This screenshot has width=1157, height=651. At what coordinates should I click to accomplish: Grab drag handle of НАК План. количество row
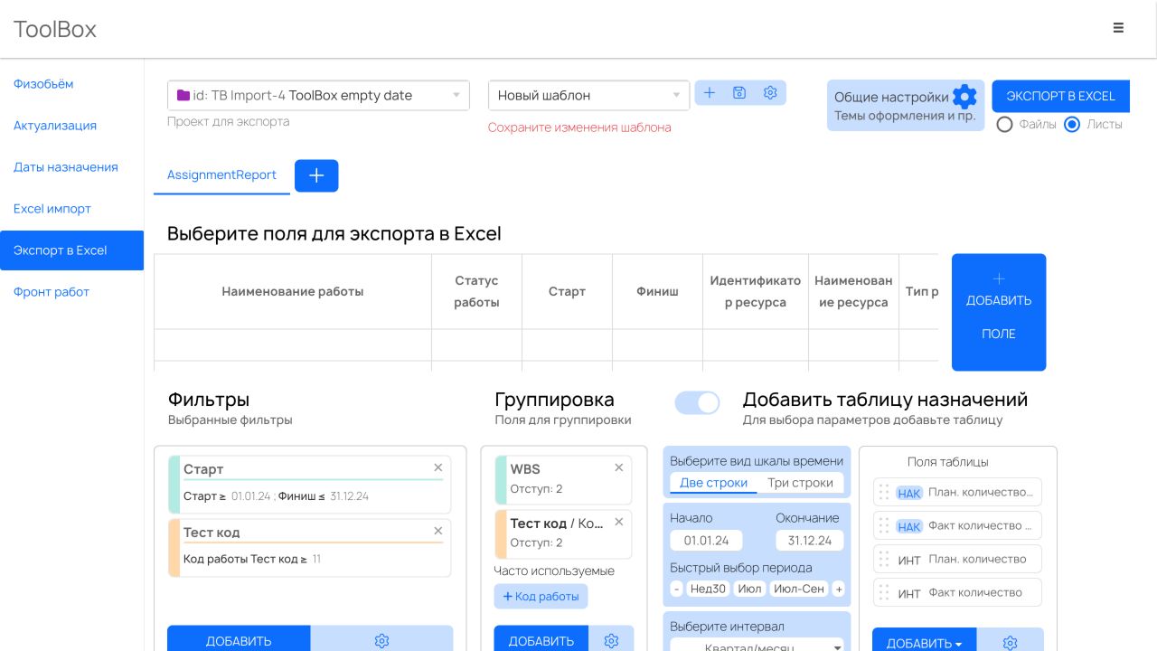click(884, 492)
